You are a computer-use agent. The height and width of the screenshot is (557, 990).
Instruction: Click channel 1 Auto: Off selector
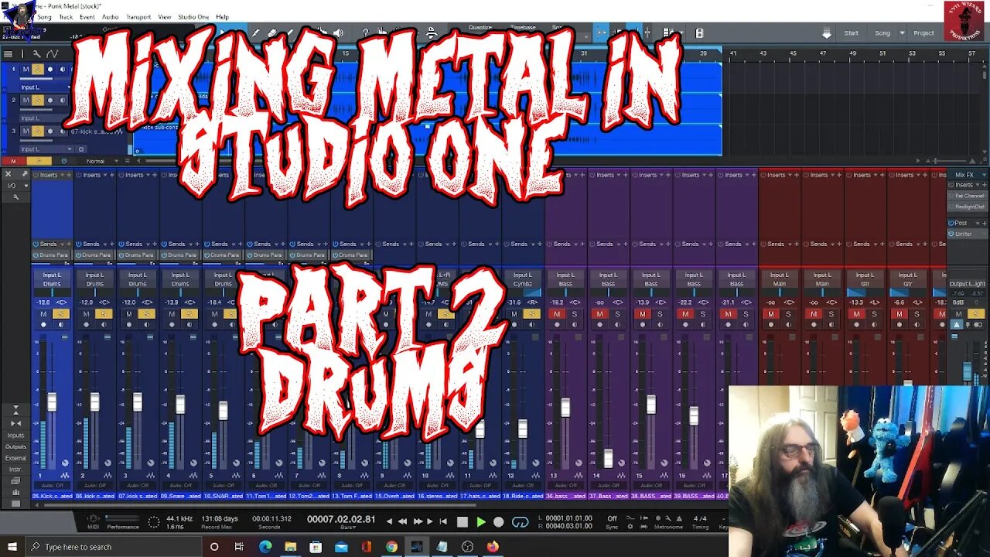coord(52,485)
